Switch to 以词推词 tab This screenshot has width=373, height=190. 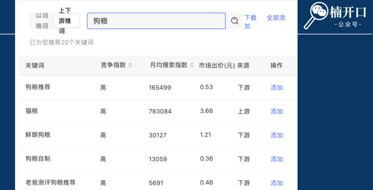pyautogui.click(x=42, y=21)
